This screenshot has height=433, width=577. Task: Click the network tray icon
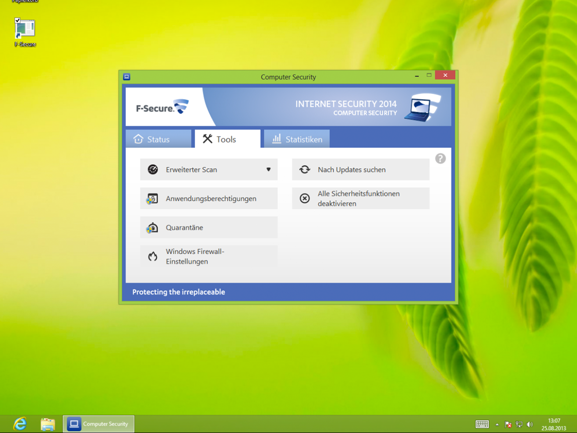(x=519, y=425)
